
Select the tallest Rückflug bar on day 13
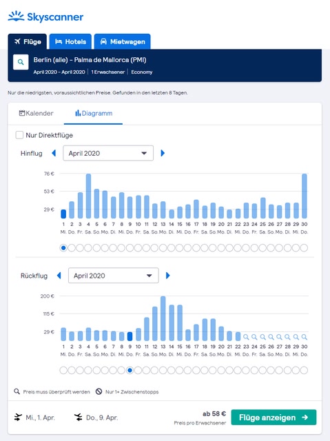tap(163, 318)
